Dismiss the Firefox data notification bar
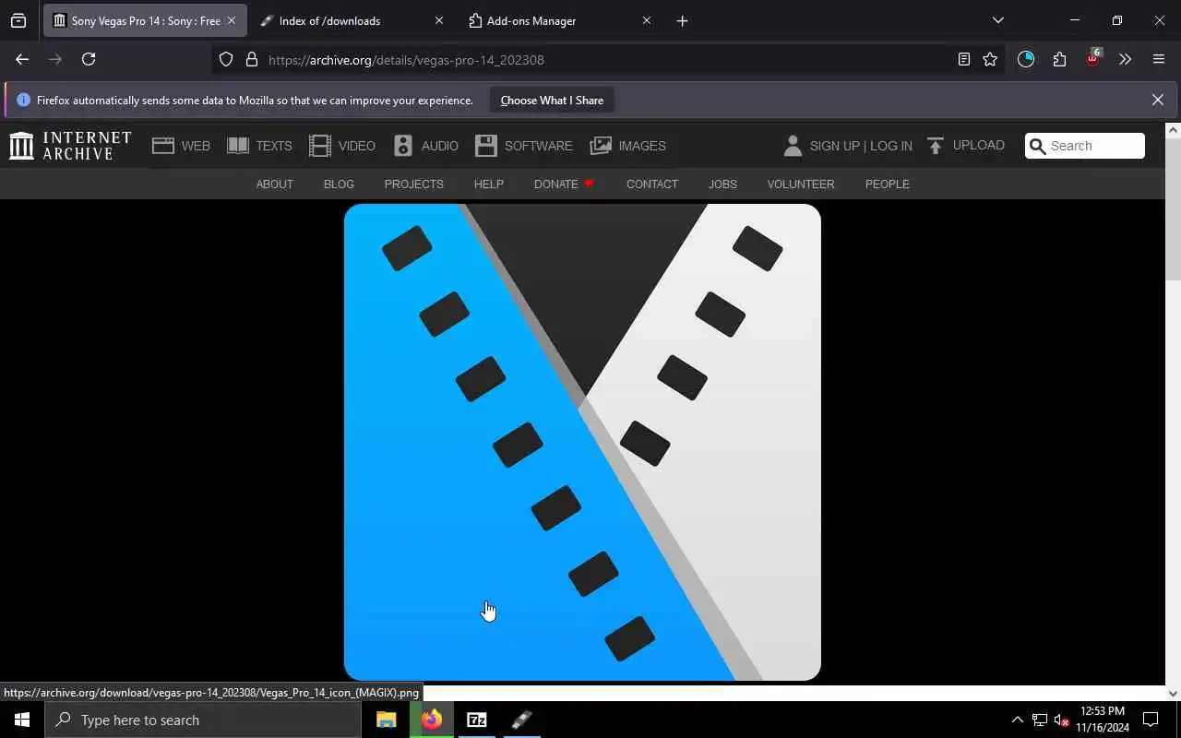Viewport: 1181px width, 738px height. click(x=1158, y=100)
